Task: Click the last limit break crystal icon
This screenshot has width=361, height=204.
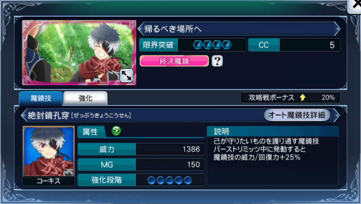Action: (x=227, y=45)
